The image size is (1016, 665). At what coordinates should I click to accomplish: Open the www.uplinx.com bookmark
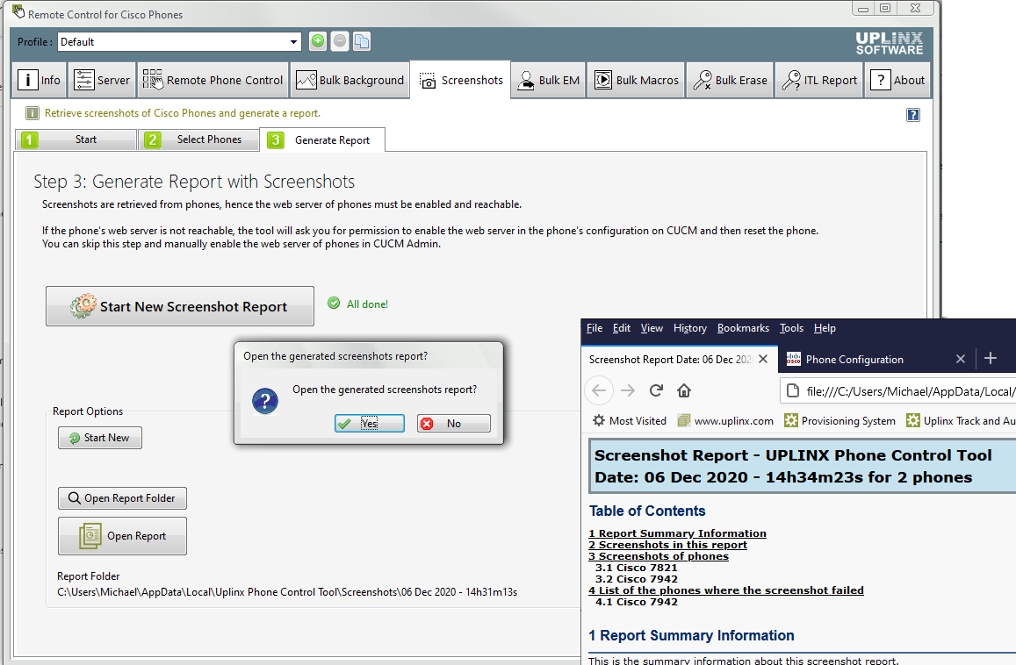(x=725, y=421)
